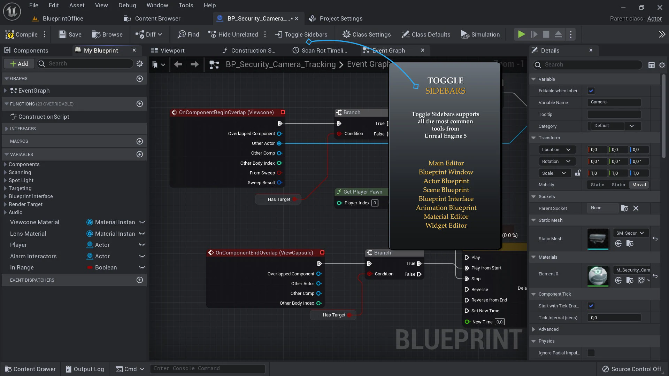This screenshot has height=376, width=669.
Task: Focus the console command input field
Action: click(x=208, y=369)
